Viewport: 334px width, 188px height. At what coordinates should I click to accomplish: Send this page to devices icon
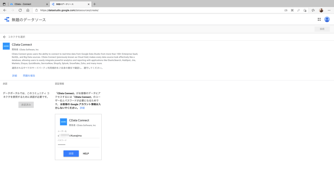(x=286, y=10)
